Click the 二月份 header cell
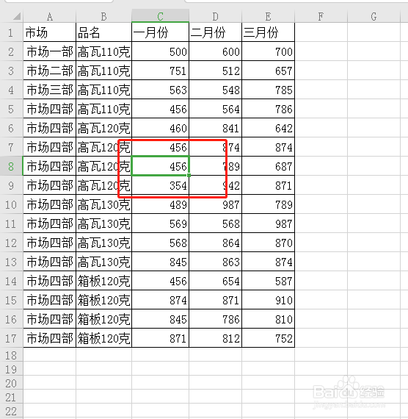The width and height of the screenshot is (408, 419). point(215,32)
